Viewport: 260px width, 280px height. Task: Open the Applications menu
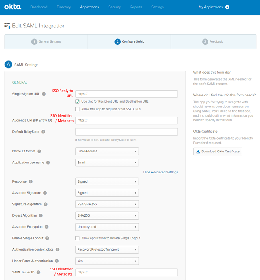pos(90,7)
